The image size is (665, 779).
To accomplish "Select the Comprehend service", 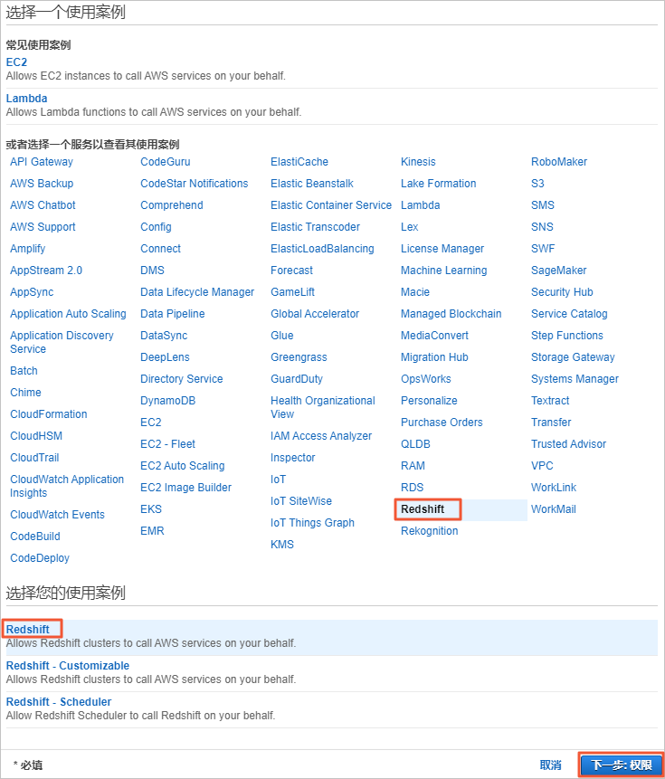I will tap(172, 205).
